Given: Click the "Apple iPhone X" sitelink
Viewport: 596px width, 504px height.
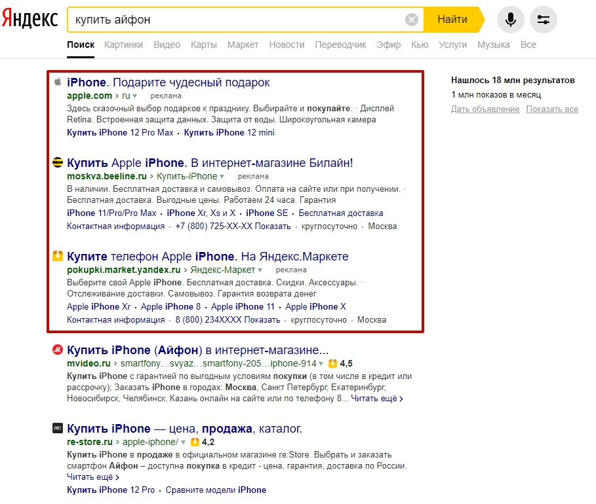Looking at the screenshot, I should pyautogui.click(x=315, y=306).
